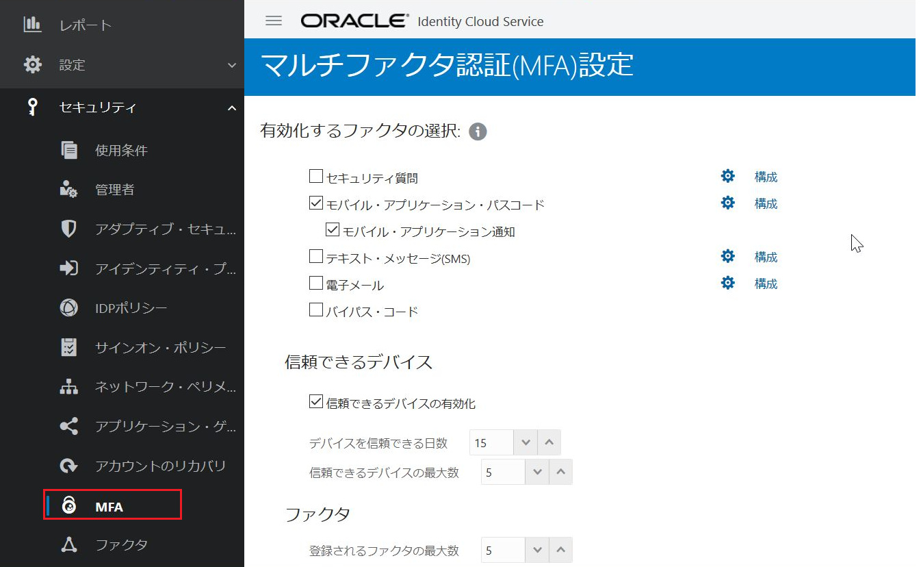Expand the 設定 sidebar section chevron
The image size is (921, 567).
point(232,65)
